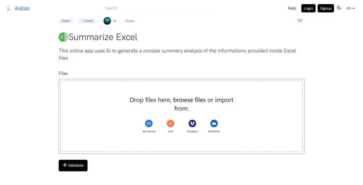Click the browse files link

tap(189, 100)
